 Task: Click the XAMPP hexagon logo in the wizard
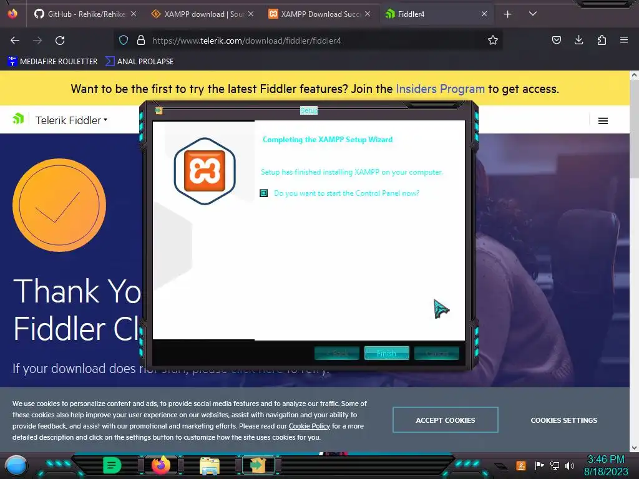205,171
